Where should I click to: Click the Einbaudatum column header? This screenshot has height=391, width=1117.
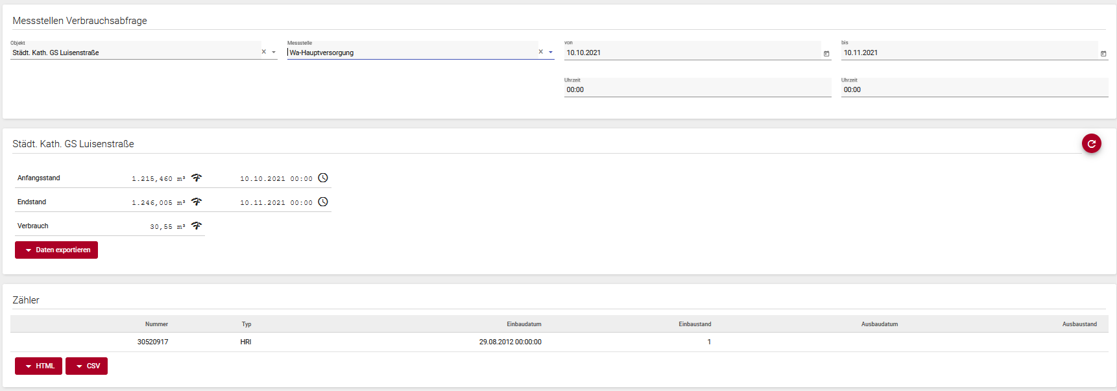(523, 324)
